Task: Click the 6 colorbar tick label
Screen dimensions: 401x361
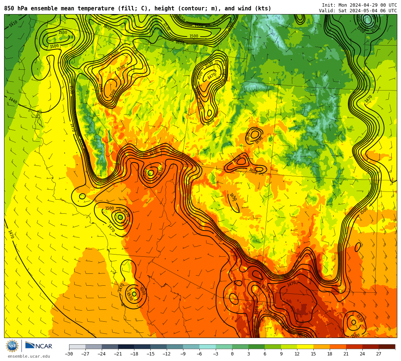Action: [265, 354]
